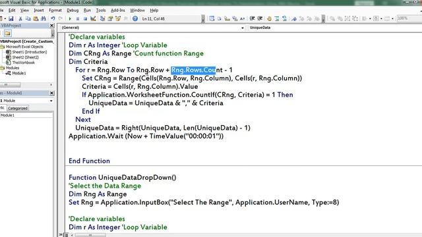Select Sheet2 (Sheet2) in the project tree
This screenshot has width=422, height=237.
coord(25,57)
